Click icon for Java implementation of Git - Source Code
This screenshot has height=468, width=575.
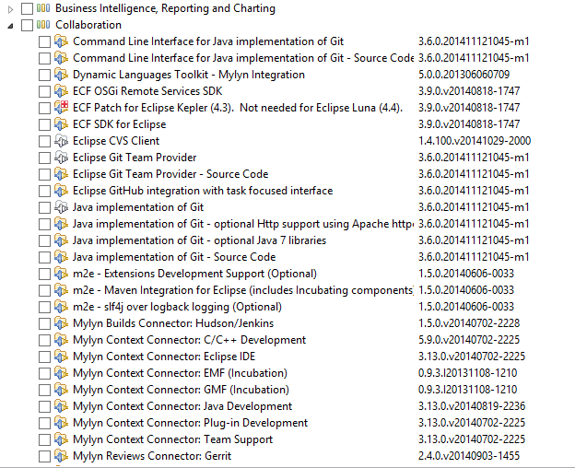pyautogui.click(x=61, y=256)
